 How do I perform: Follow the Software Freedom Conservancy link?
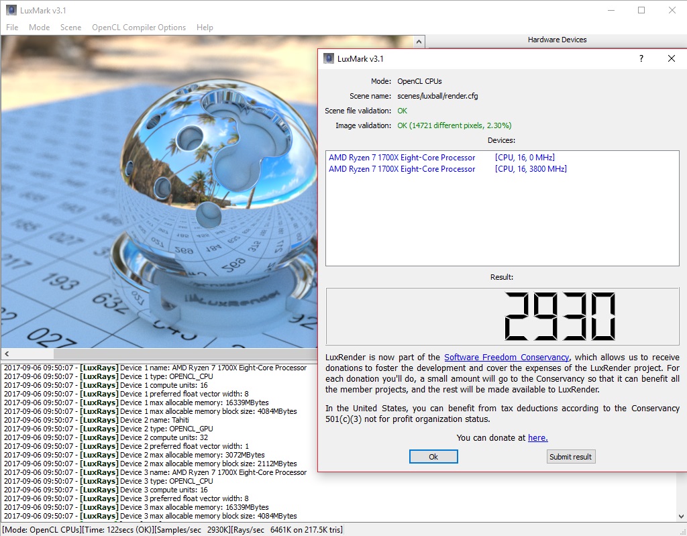(507, 357)
